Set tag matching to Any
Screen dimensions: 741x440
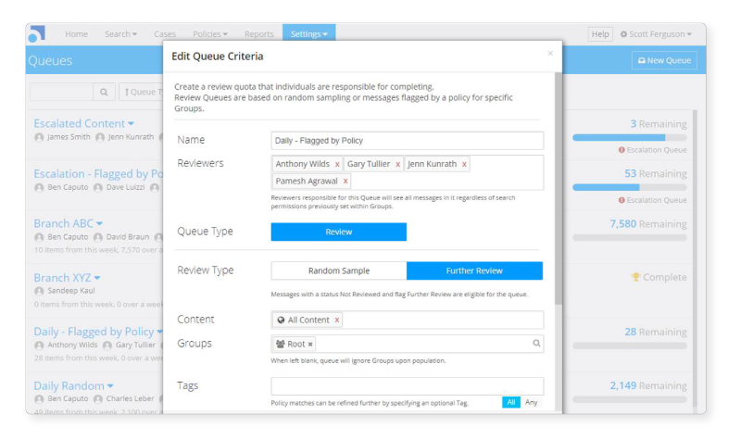coord(531,402)
